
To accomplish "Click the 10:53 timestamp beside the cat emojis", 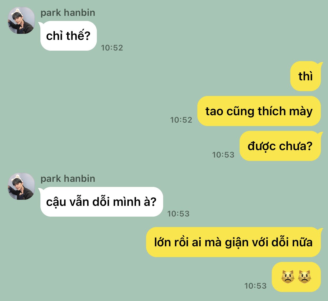I will (256, 286).
